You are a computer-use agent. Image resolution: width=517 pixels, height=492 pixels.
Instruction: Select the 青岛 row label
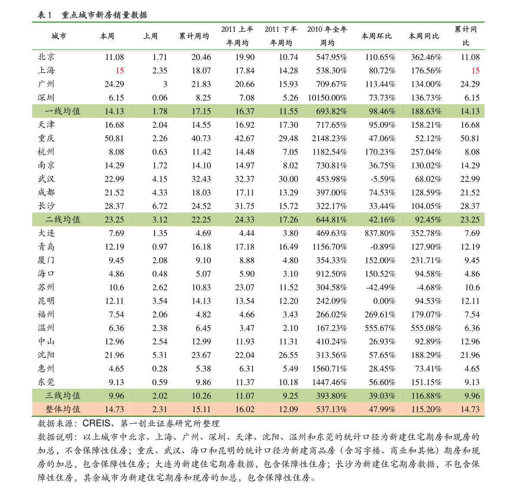(x=46, y=247)
